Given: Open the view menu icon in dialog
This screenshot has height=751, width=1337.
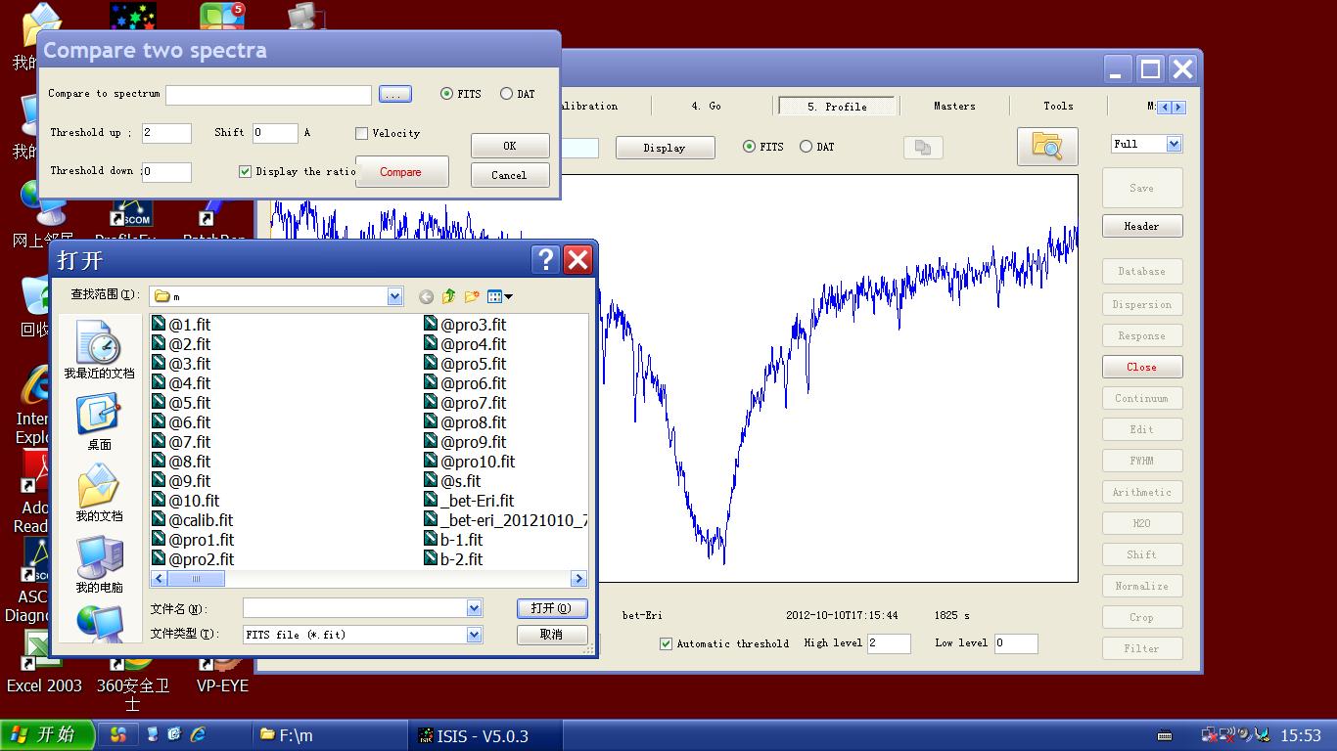Looking at the screenshot, I should tap(499, 296).
